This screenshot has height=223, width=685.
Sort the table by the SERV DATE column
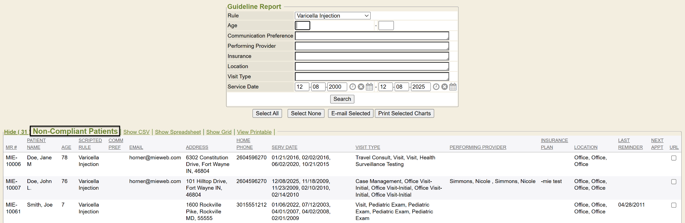tap(284, 147)
